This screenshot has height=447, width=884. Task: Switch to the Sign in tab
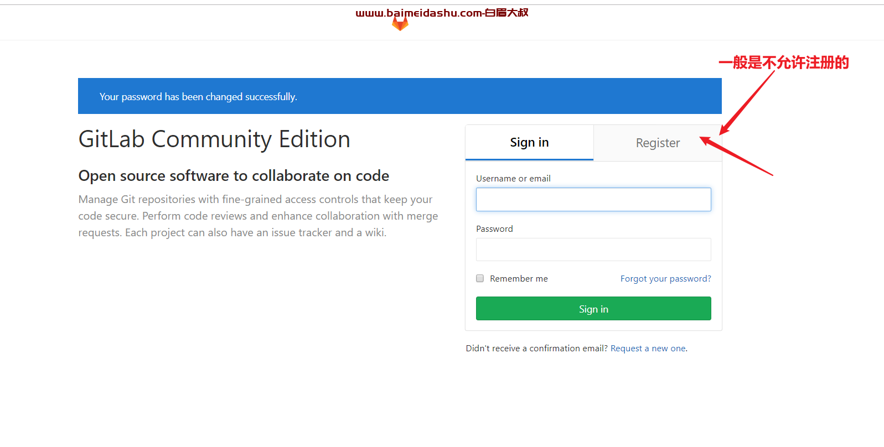coord(529,143)
